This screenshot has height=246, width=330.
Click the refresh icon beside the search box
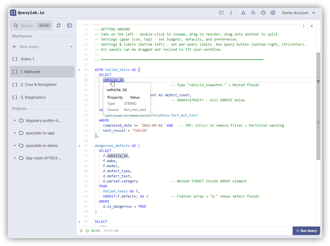tap(59, 25)
